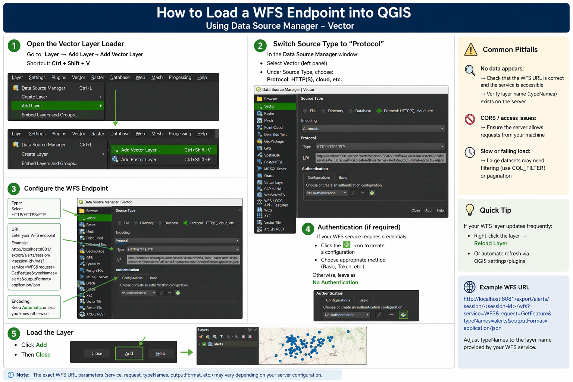Open the Step 3 dropdown showing Protocol
Image resolution: width=573 pixels, height=382 pixels.
click(x=177, y=241)
